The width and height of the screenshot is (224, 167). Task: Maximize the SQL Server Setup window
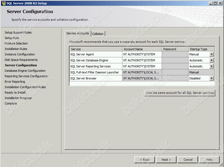point(215,3)
